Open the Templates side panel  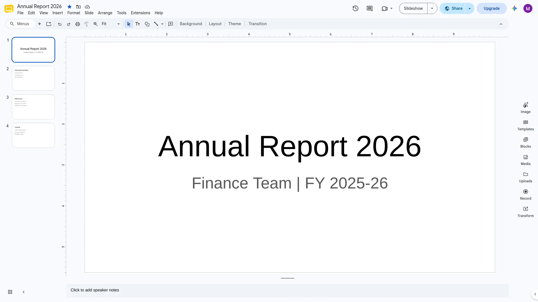pyautogui.click(x=525, y=125)
